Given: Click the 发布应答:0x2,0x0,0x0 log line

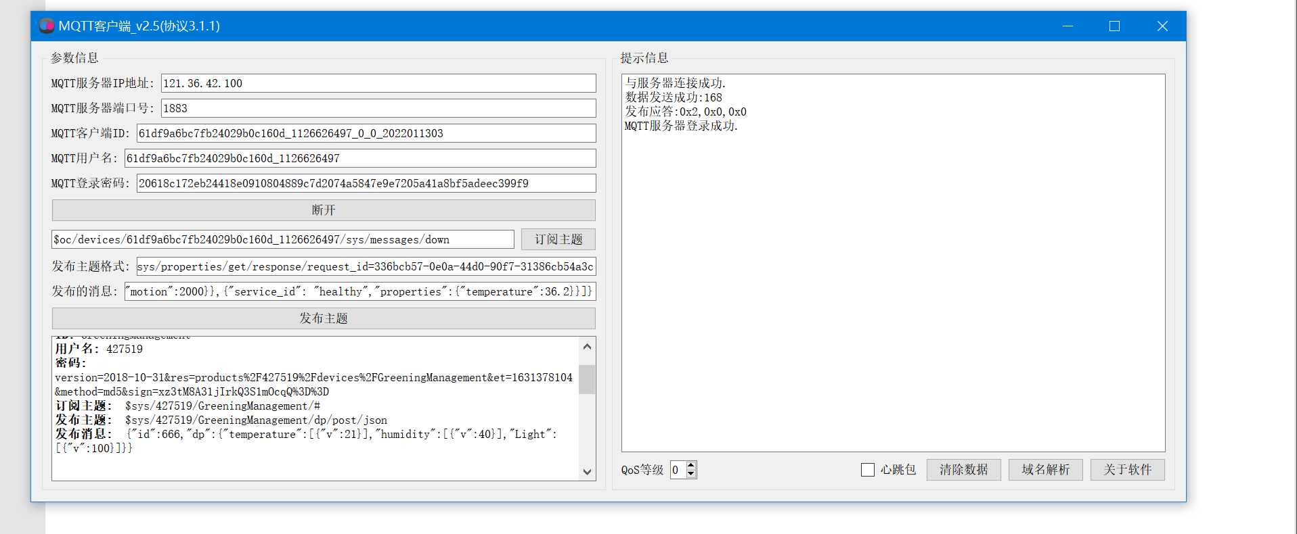Looking at the screenshot, I should (686, 112).
